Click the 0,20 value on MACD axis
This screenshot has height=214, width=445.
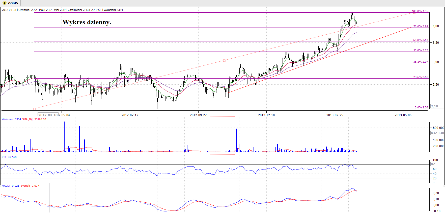tap(436, 193)
